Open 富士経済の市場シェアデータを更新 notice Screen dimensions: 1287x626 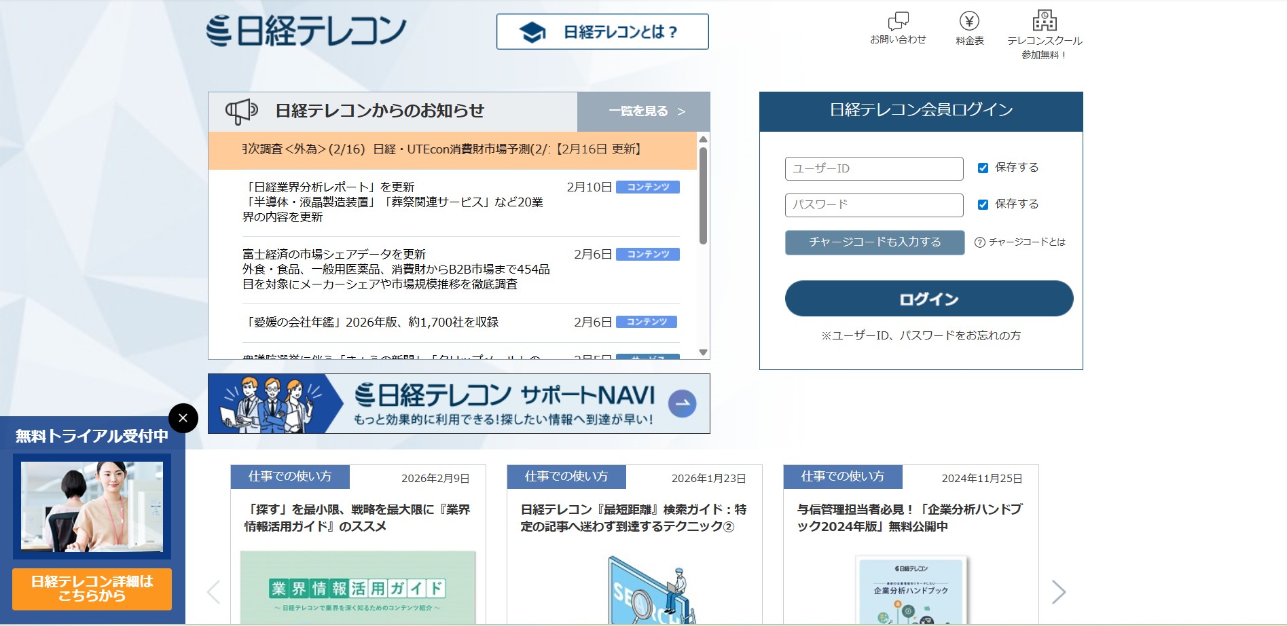[396, 270]
